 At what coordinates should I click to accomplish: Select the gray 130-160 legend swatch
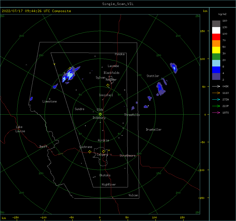pos(216,24)
